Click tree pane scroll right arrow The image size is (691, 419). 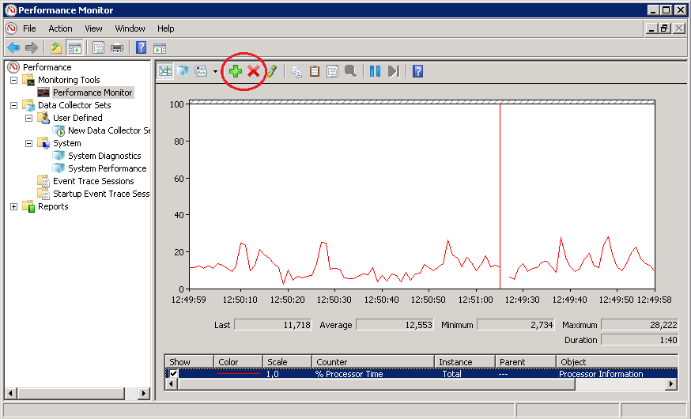click(x=143, y=393)
